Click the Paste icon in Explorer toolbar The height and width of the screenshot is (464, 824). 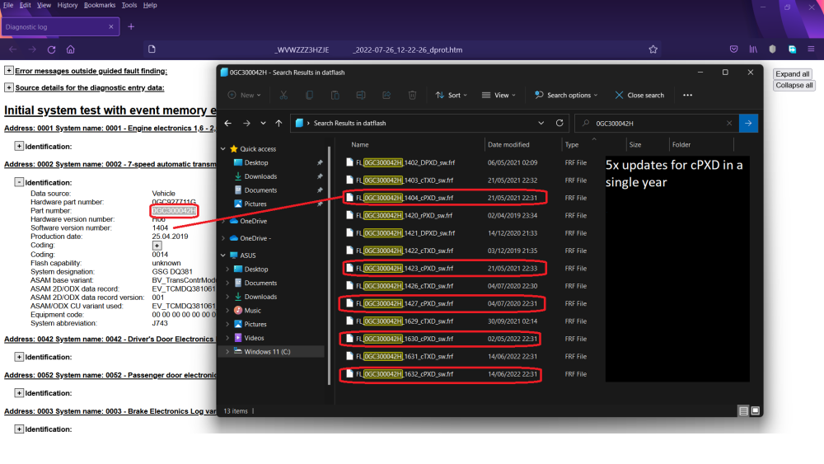point(335,95)
